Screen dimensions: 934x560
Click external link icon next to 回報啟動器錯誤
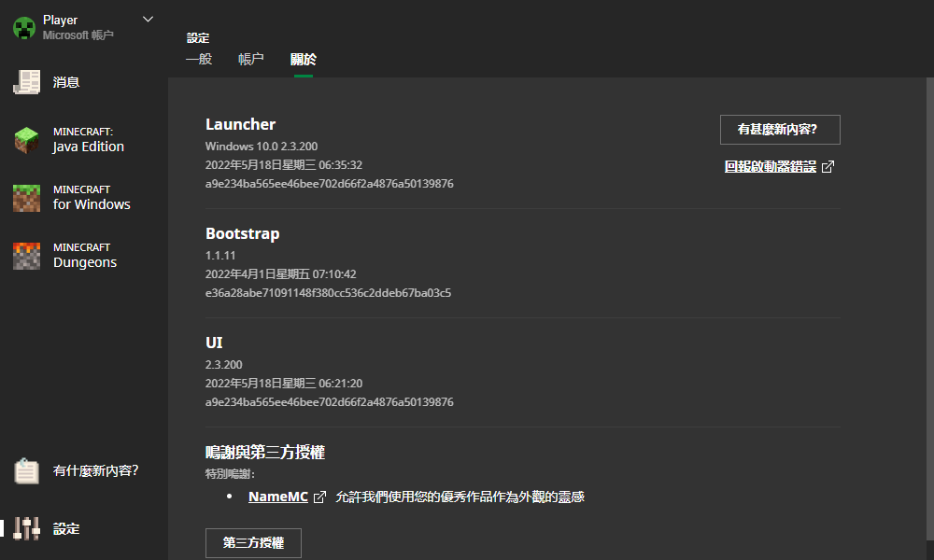pyautogui.click(x=828, y=167)
